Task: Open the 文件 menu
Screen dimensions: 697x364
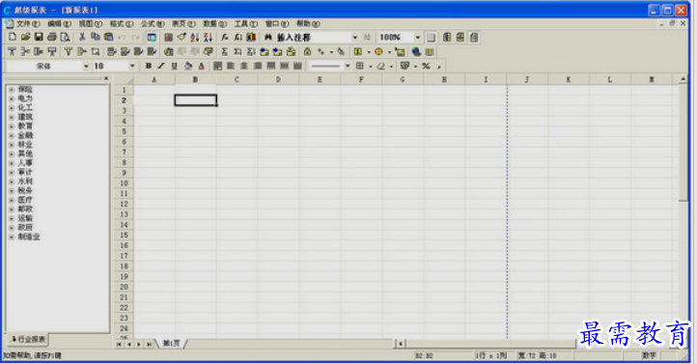Action: click(28, 23)
